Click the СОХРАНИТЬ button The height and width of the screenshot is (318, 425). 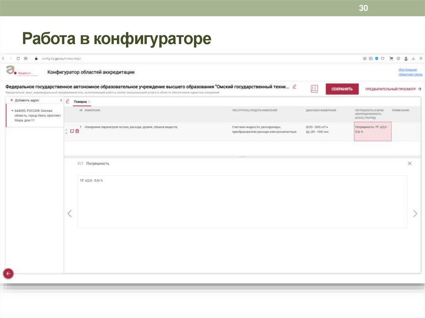342,89
